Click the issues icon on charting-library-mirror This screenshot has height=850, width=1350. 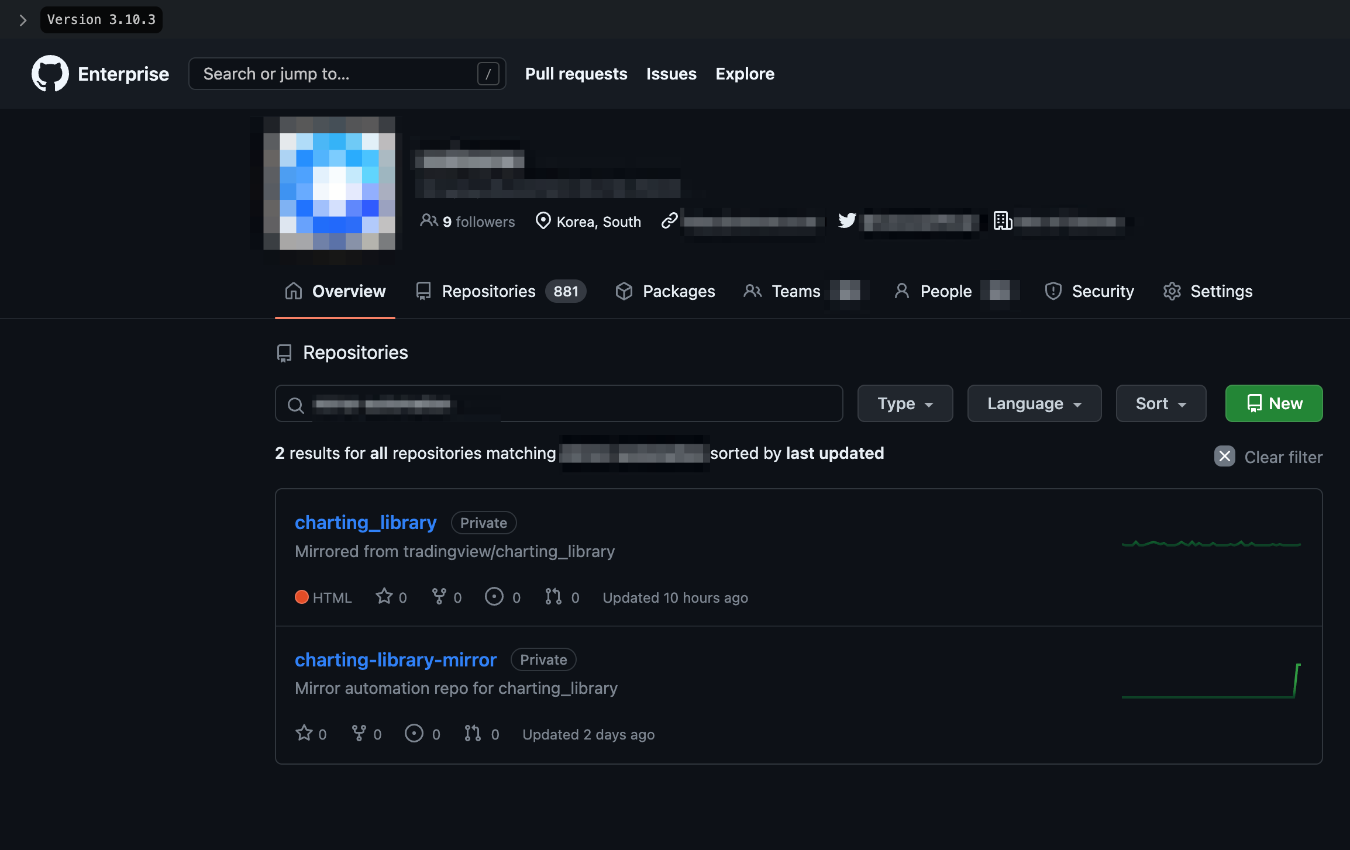414,733
